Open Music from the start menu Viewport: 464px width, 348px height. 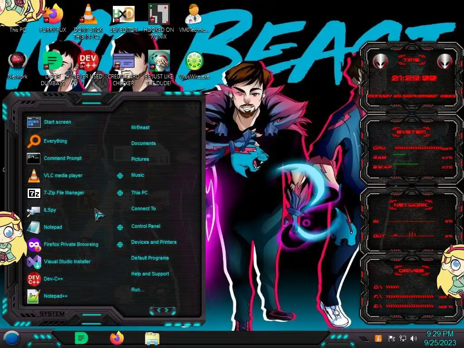click(138, 175)
